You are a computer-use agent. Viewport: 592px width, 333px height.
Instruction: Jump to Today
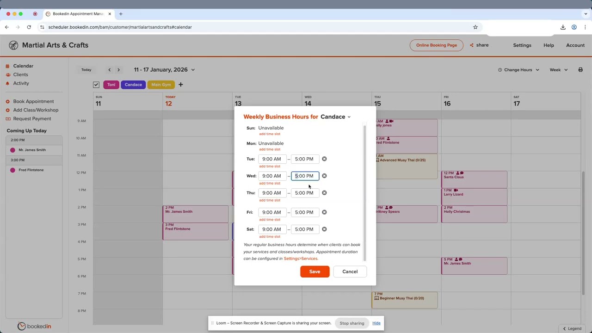tap(86, 70)
